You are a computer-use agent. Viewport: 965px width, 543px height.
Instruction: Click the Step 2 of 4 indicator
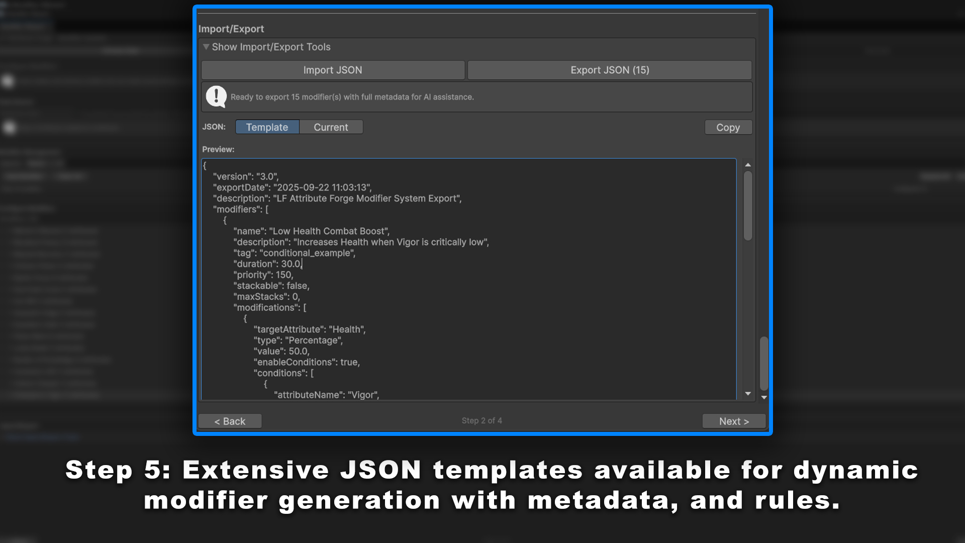point(481,420)
